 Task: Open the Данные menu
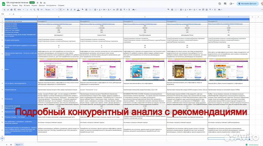click(x=42, y=5)
